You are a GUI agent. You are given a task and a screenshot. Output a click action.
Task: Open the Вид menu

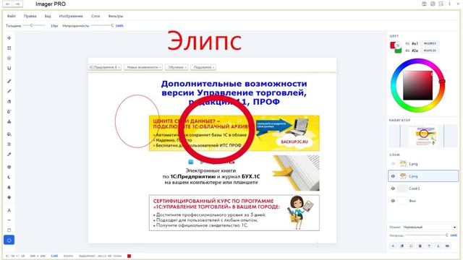tap(48, 16)
